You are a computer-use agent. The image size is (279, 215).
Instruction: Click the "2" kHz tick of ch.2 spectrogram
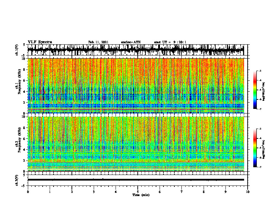click(25, 161)
